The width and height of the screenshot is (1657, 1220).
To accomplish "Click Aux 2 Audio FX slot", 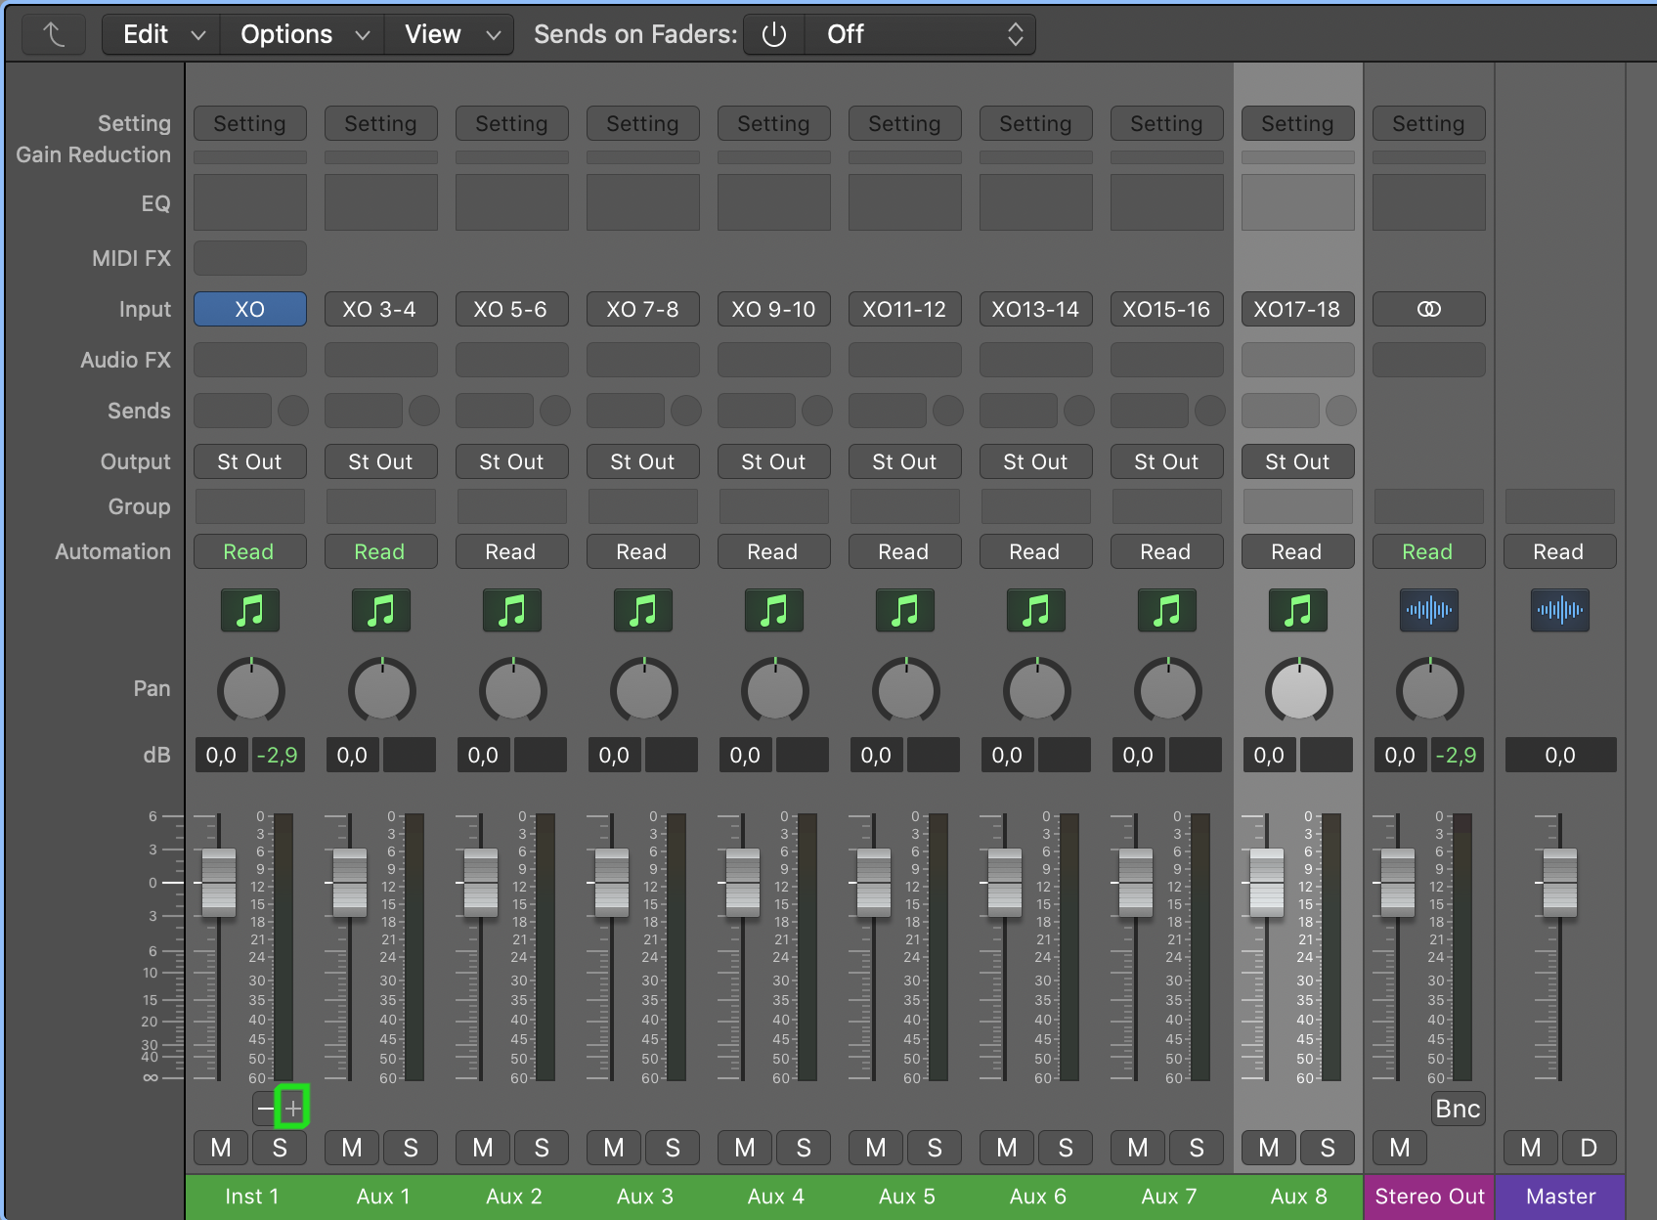I will (x=512, y=360).
